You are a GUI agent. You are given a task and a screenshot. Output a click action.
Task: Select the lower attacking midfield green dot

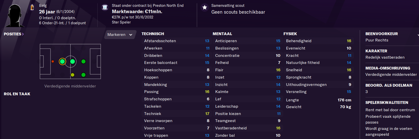[83, 75]
